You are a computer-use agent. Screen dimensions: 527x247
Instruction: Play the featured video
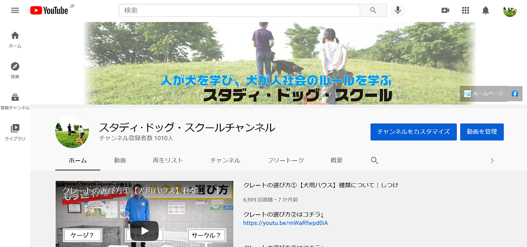click(x=145, y=231)
